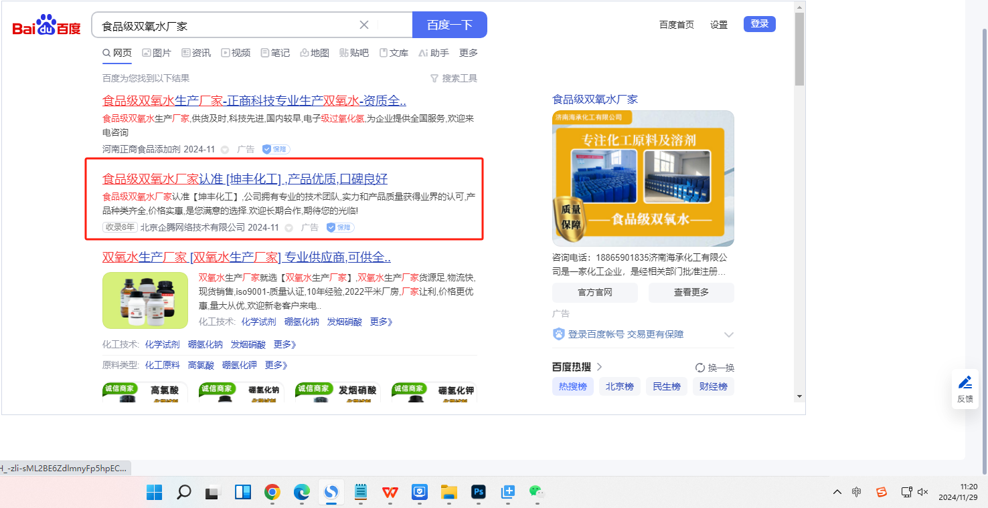Click the sidebar heading 食品级双氧水厂家

click(x=595, y=99)
